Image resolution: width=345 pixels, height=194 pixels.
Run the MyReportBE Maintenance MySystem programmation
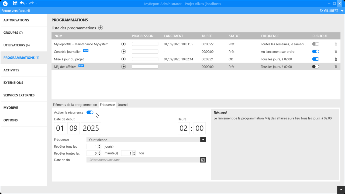point(123,44)
